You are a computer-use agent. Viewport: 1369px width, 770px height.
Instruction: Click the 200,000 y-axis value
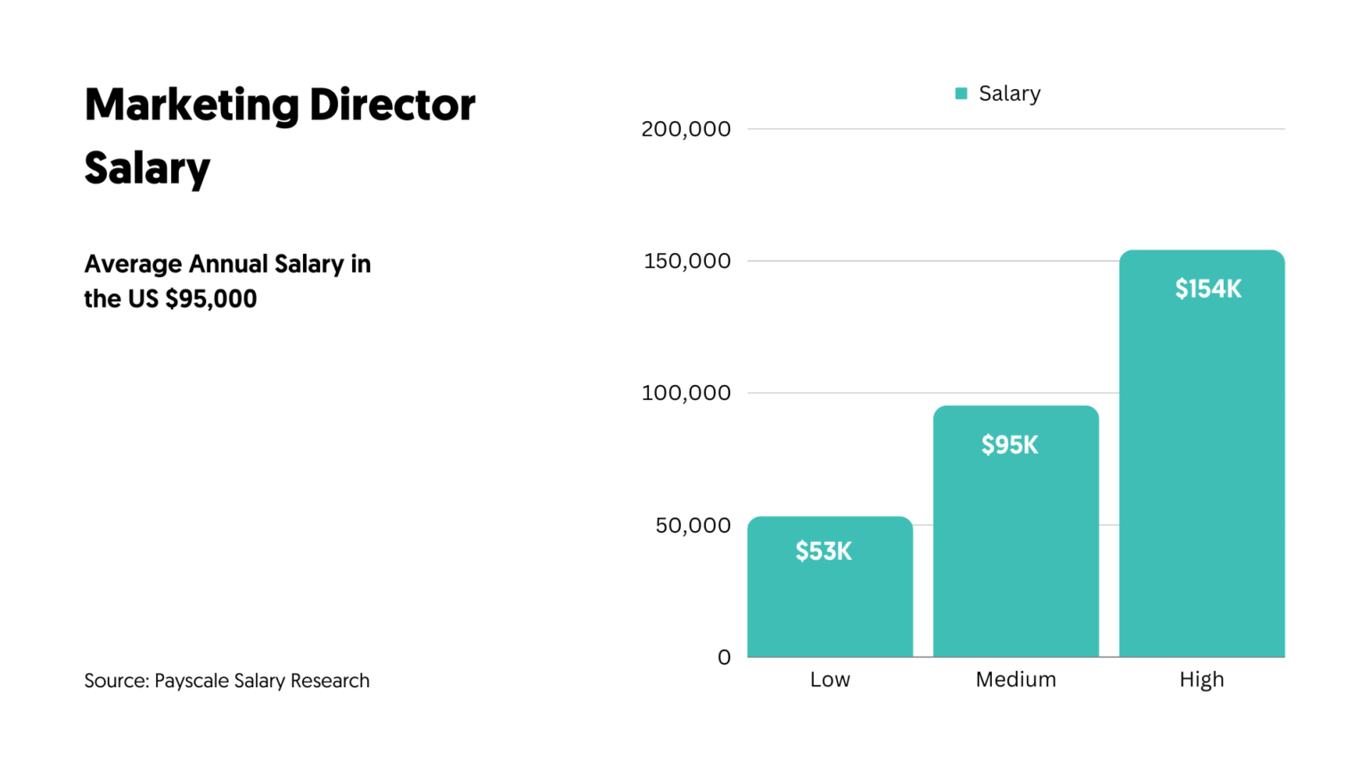(685, 129)
